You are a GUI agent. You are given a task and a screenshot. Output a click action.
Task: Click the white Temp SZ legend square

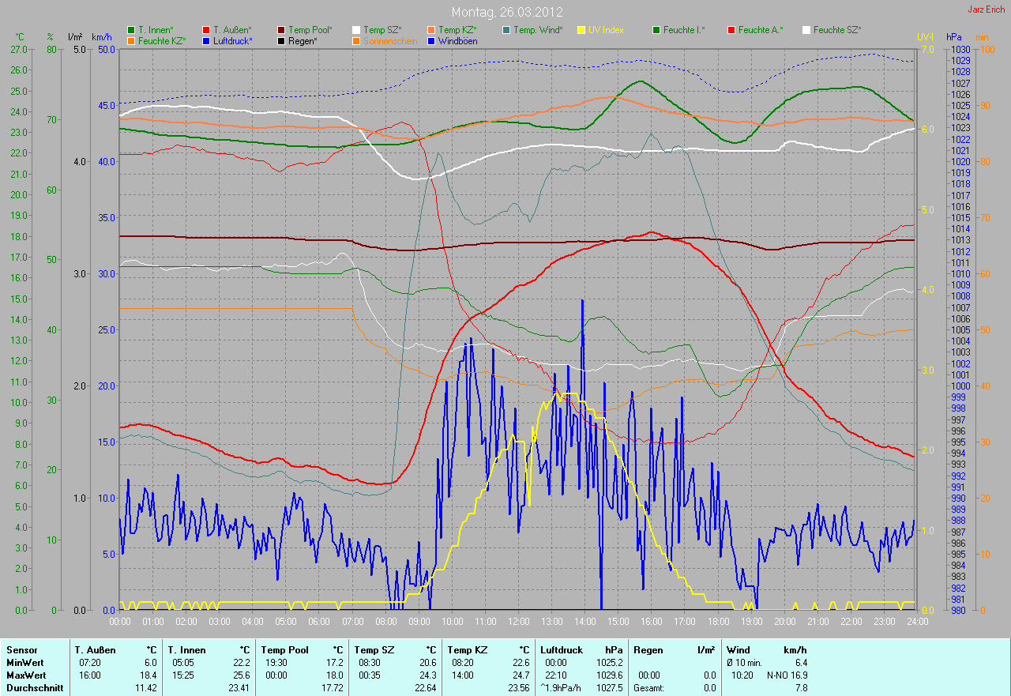tap(356, 30)
